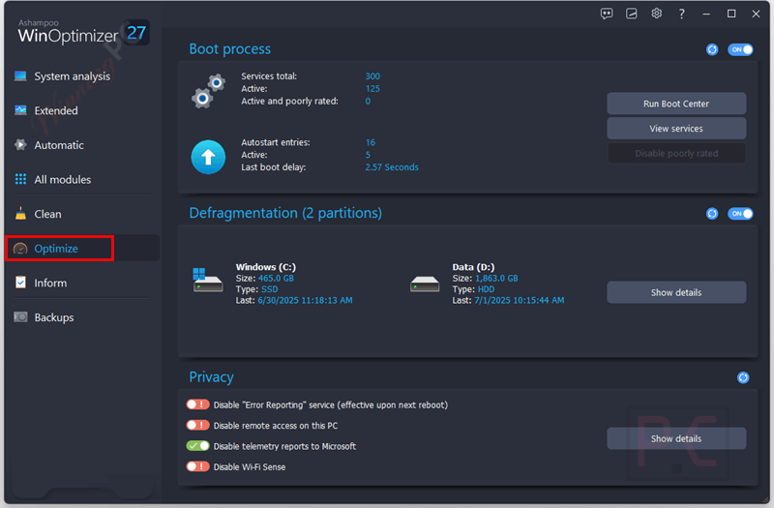Show details for Defragmentation
774x508 pixels.
point(676,292)
